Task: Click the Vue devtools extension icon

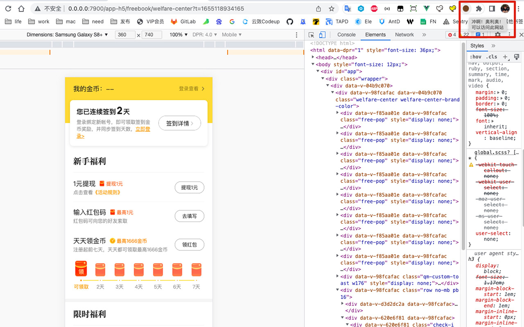Action: [426, 9]
